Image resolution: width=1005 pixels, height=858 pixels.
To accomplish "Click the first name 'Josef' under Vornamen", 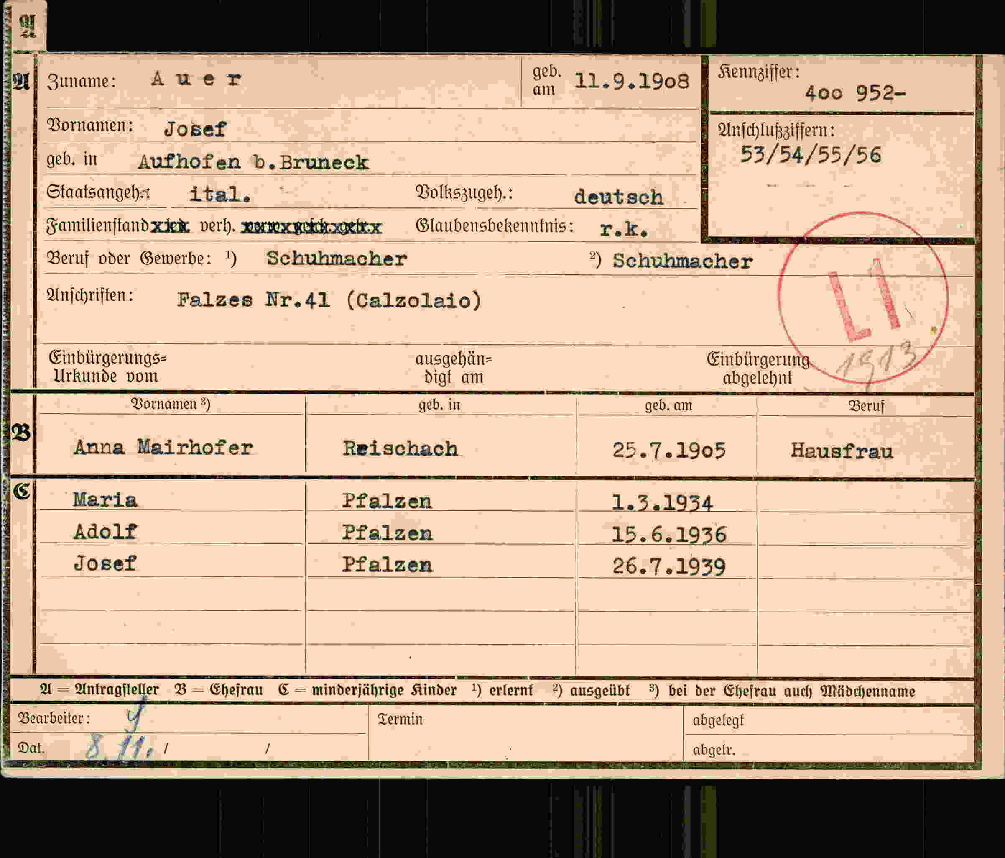I will (x=195, y=129).
